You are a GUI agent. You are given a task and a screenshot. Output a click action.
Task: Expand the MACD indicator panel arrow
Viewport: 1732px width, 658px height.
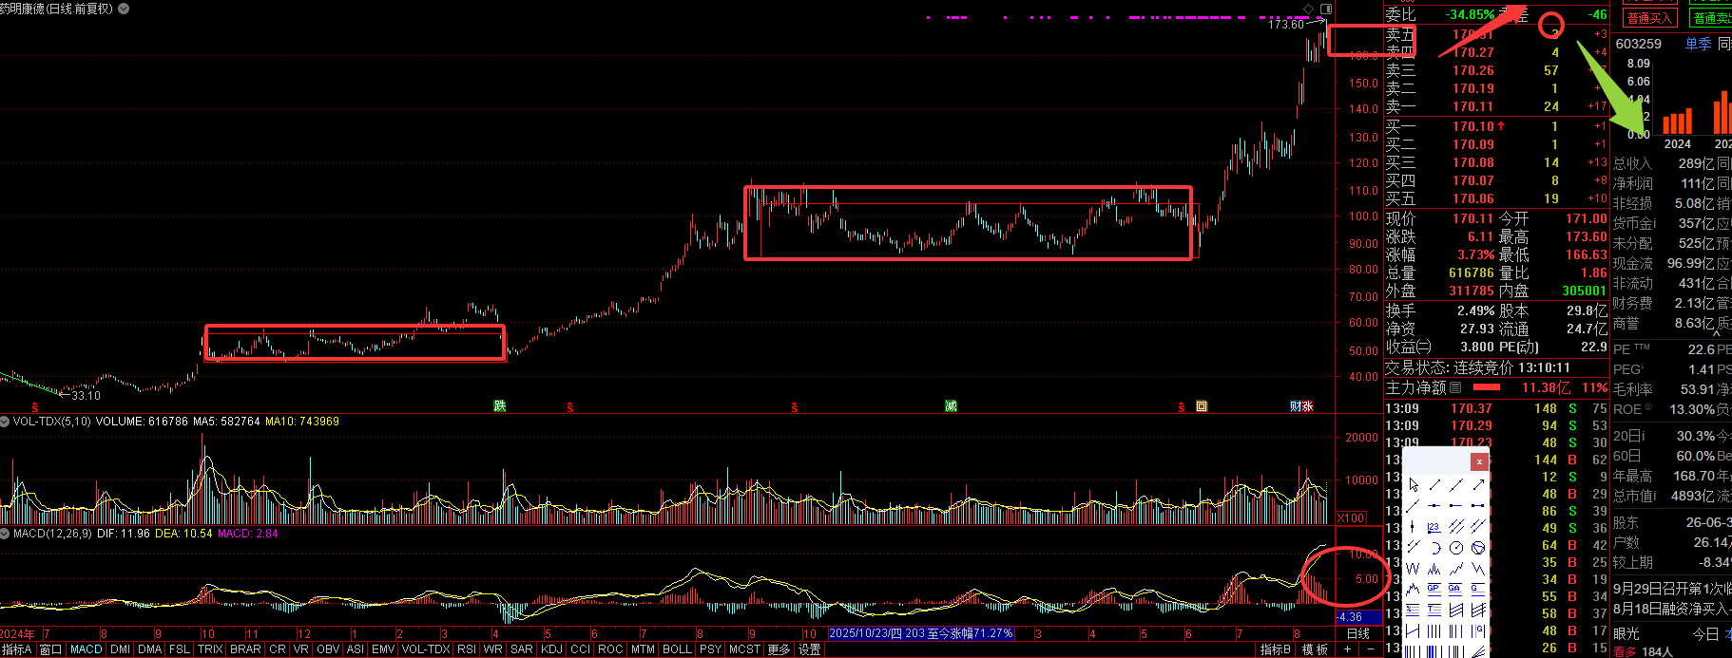click(x=6, y=534)
